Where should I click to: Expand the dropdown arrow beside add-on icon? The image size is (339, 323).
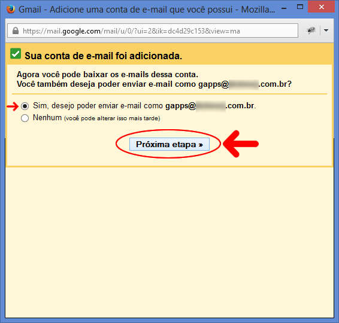coord(326,31)
